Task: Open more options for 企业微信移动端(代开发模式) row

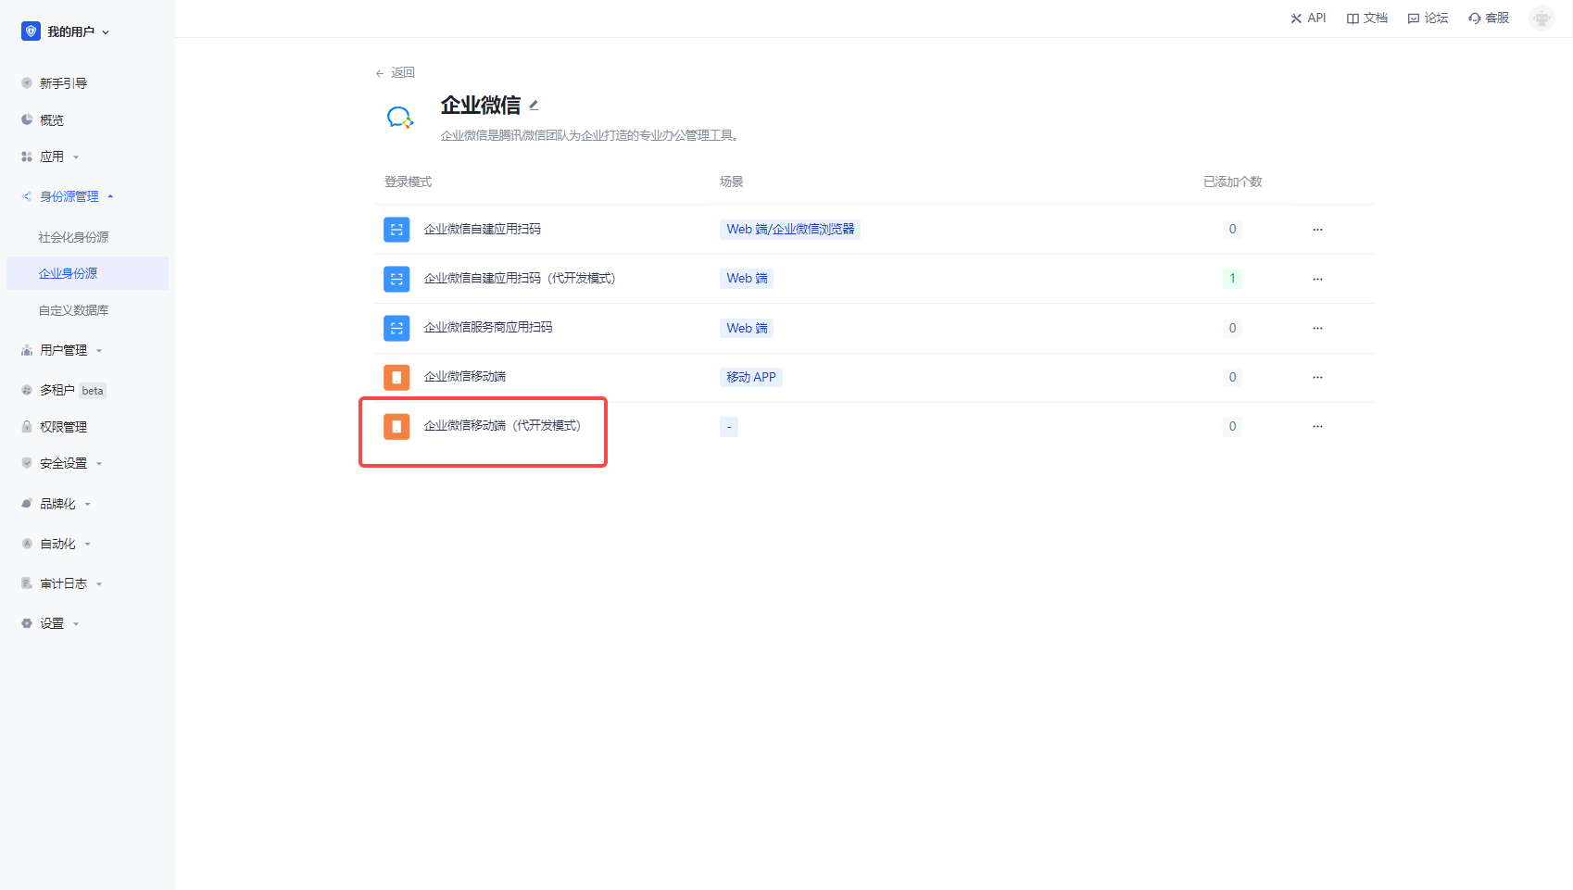Action: pos(1317,427)
